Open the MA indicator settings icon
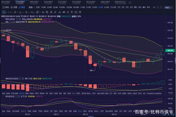This screenshot has width=176, height=117. pyautogui.click(x=11, y=22)
